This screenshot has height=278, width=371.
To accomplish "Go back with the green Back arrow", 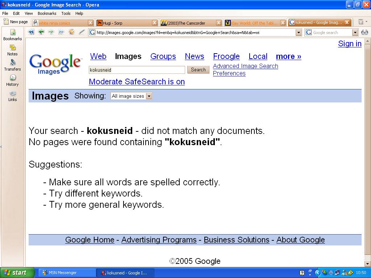I will click(41, 32).
